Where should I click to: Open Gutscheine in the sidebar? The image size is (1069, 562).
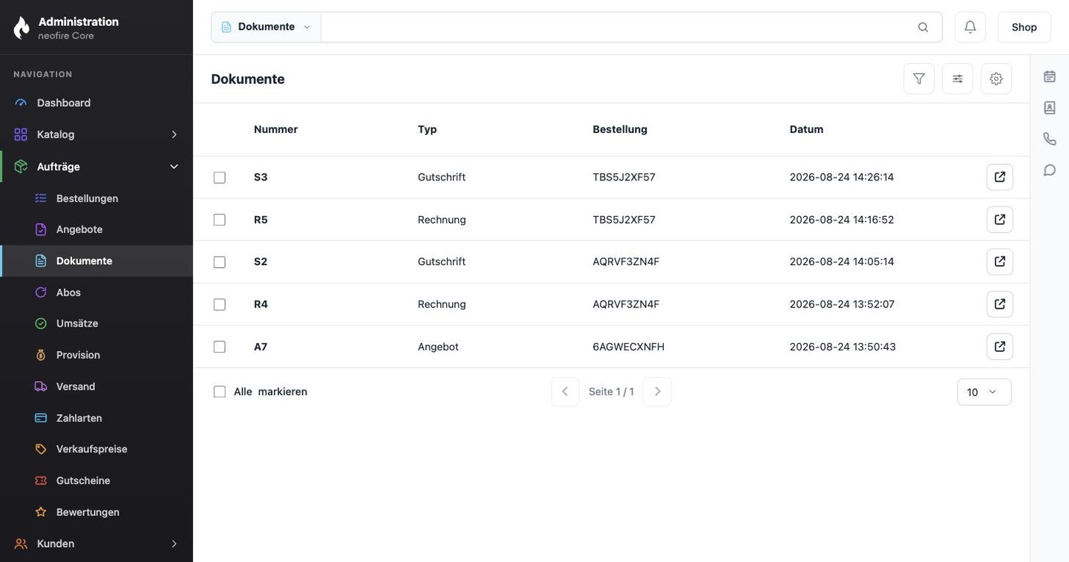pyautogui.click(x=97, y=480)
